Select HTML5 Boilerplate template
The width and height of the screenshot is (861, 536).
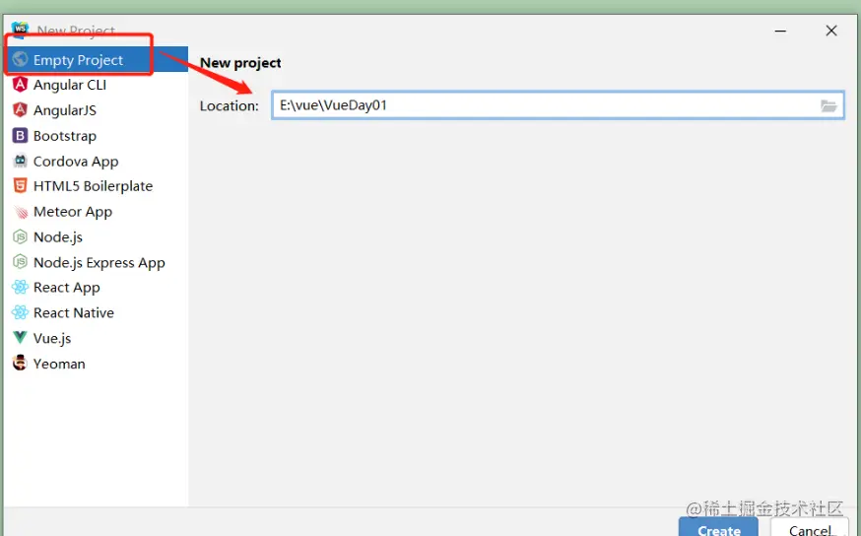click(97, 185)
